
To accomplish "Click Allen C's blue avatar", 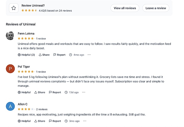I will (10, 107).
